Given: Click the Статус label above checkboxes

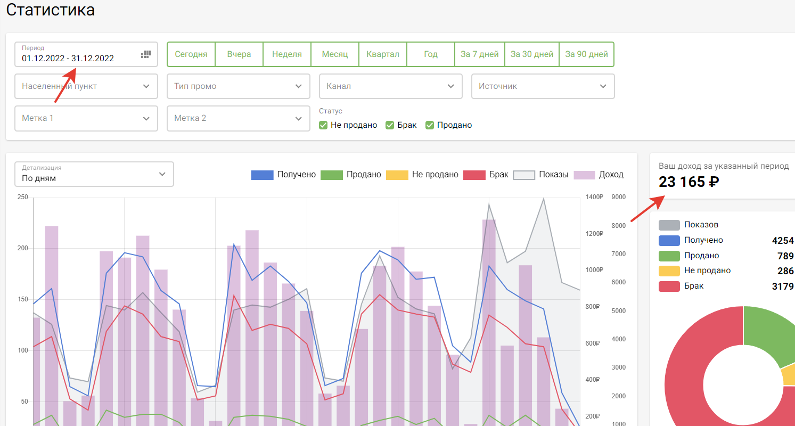Looking at the screenshot, I should click(331, 111).
